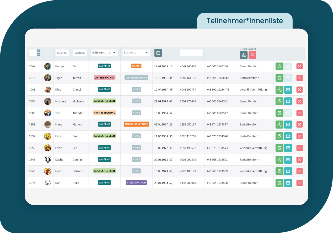333x233 pixels.
Task: Select the Teilnehmer*innenliste tab
Action: [245, 21]
